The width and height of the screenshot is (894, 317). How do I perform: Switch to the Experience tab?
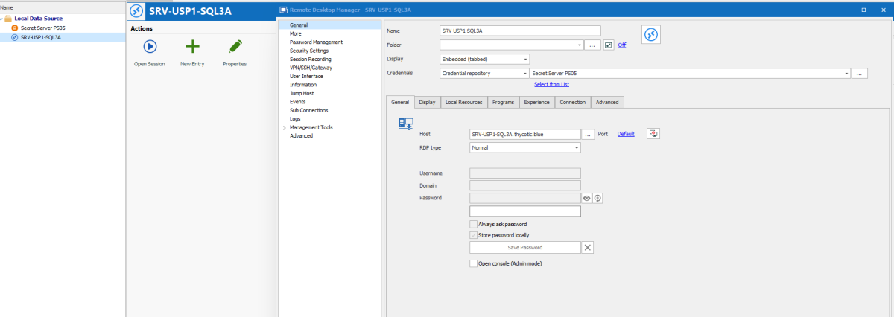(x=536, y=102)
